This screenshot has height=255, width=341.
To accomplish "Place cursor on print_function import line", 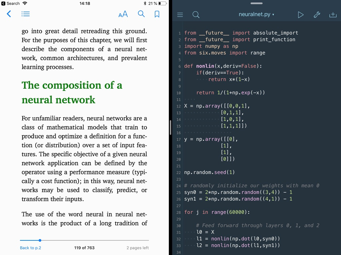I will click(240, 40).
